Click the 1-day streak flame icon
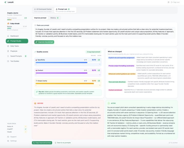This screenshot has height=148, width=184. tap(8, 24)
